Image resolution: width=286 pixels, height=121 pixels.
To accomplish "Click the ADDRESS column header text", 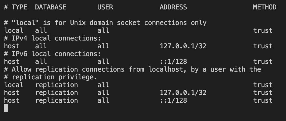I will (173, 7).
